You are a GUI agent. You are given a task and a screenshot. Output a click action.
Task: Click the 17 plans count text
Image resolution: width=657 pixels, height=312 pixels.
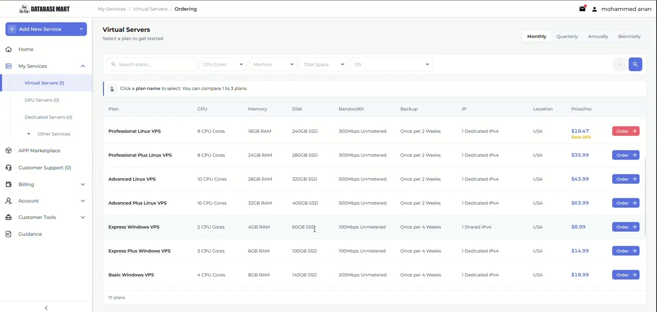click(x=117, y=298)
